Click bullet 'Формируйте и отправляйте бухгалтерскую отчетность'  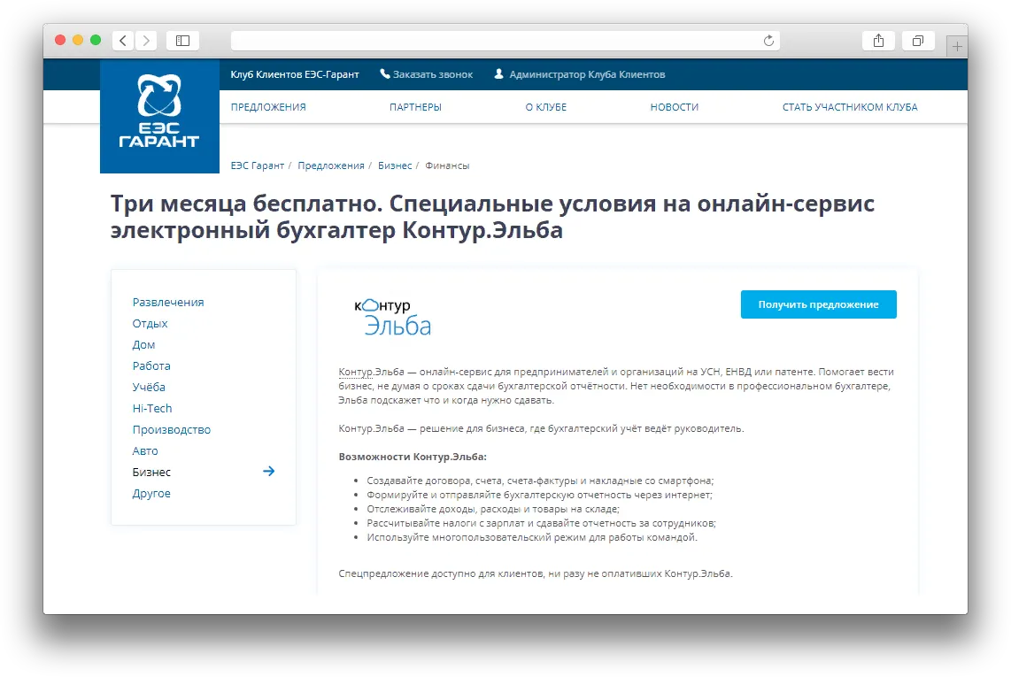[x=540, y=495]
